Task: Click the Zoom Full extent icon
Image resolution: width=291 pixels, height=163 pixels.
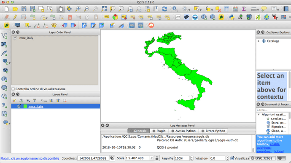Action: [x=104, y=9]
